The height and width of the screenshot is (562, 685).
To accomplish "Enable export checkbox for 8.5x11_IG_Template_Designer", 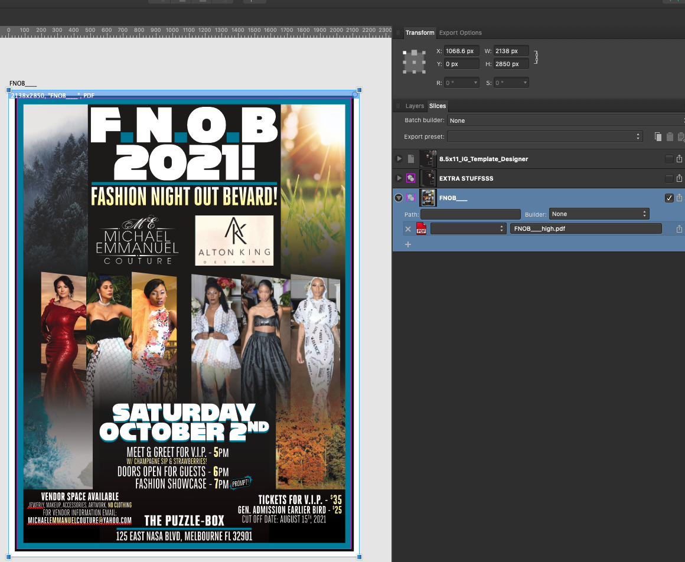I will coord(669,159).
